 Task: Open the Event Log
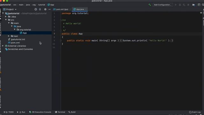195,112
